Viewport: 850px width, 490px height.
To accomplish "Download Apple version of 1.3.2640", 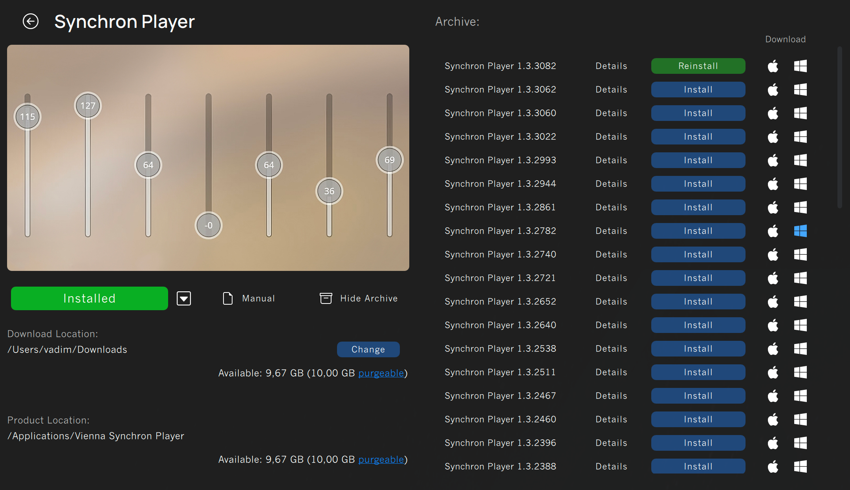I will pos(773,325).
